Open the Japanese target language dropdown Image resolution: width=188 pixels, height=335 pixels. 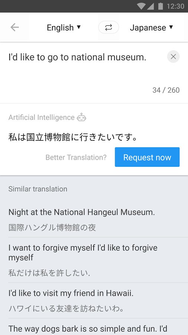click(151, 28)
